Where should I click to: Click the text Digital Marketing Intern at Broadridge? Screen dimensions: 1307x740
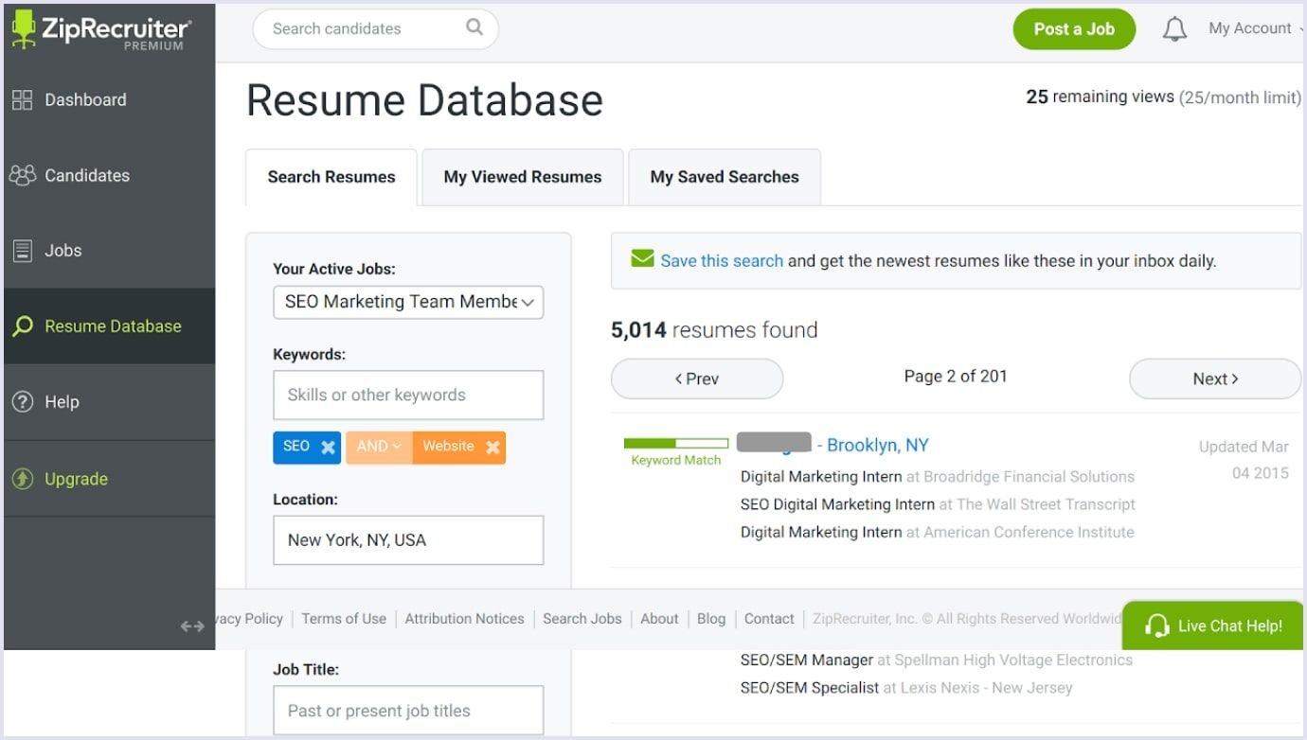[938, 476]
